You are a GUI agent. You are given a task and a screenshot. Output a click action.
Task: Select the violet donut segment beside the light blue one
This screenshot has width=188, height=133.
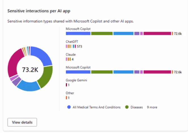tap(16, 81)
